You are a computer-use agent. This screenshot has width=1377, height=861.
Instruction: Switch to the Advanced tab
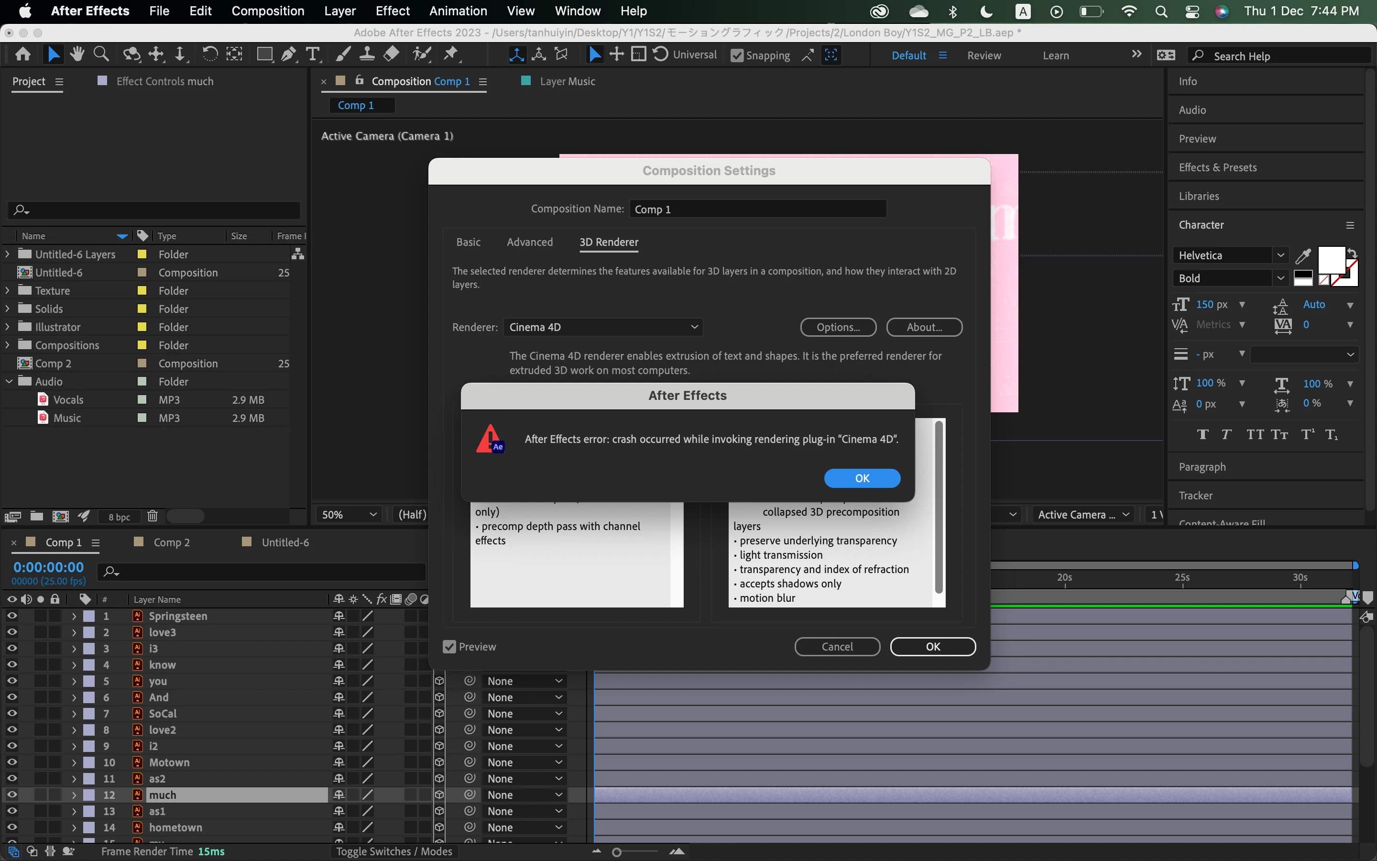(x=529, y=242)
